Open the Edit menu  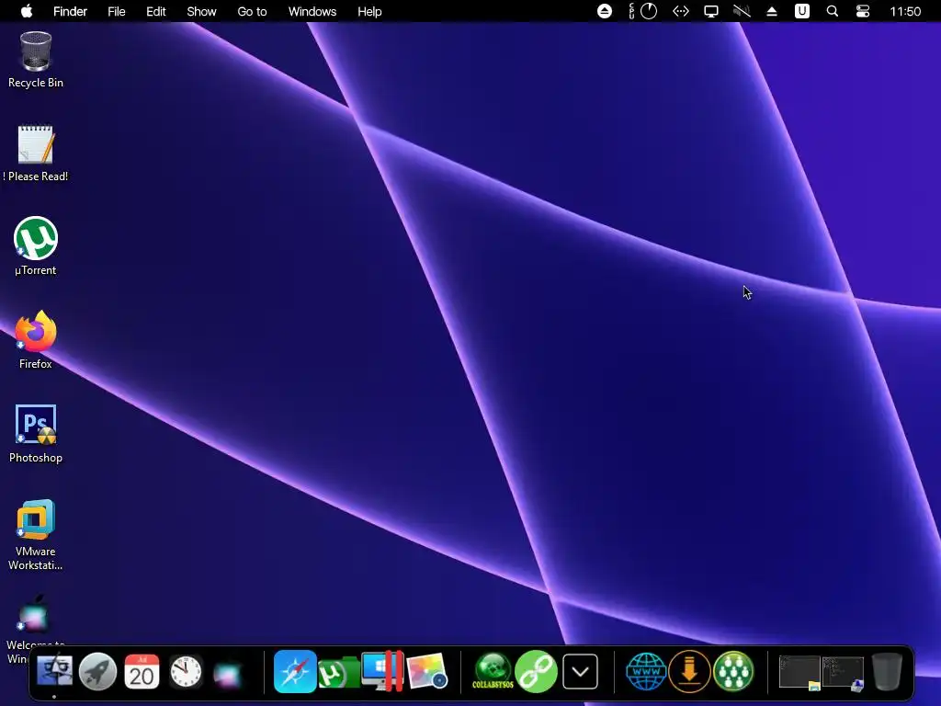pos(156,11)
